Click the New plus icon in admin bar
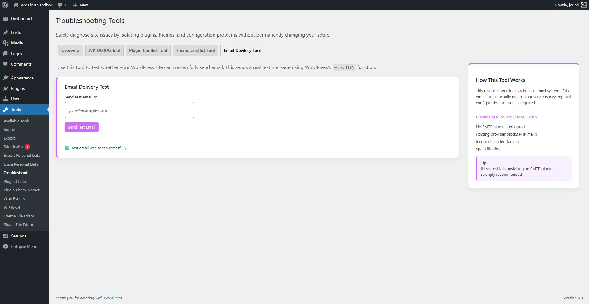 pyautogui.click(x=75, y=5)
